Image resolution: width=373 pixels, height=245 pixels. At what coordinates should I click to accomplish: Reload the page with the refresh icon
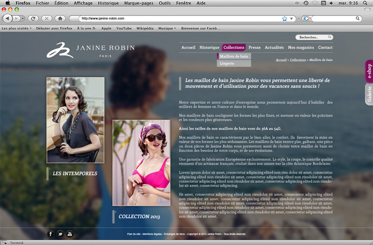[x=33, y=18]
